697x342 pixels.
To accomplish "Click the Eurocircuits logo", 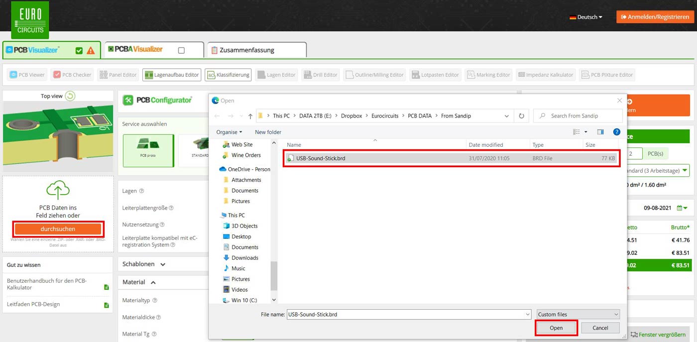I will (x=29, y=20).
